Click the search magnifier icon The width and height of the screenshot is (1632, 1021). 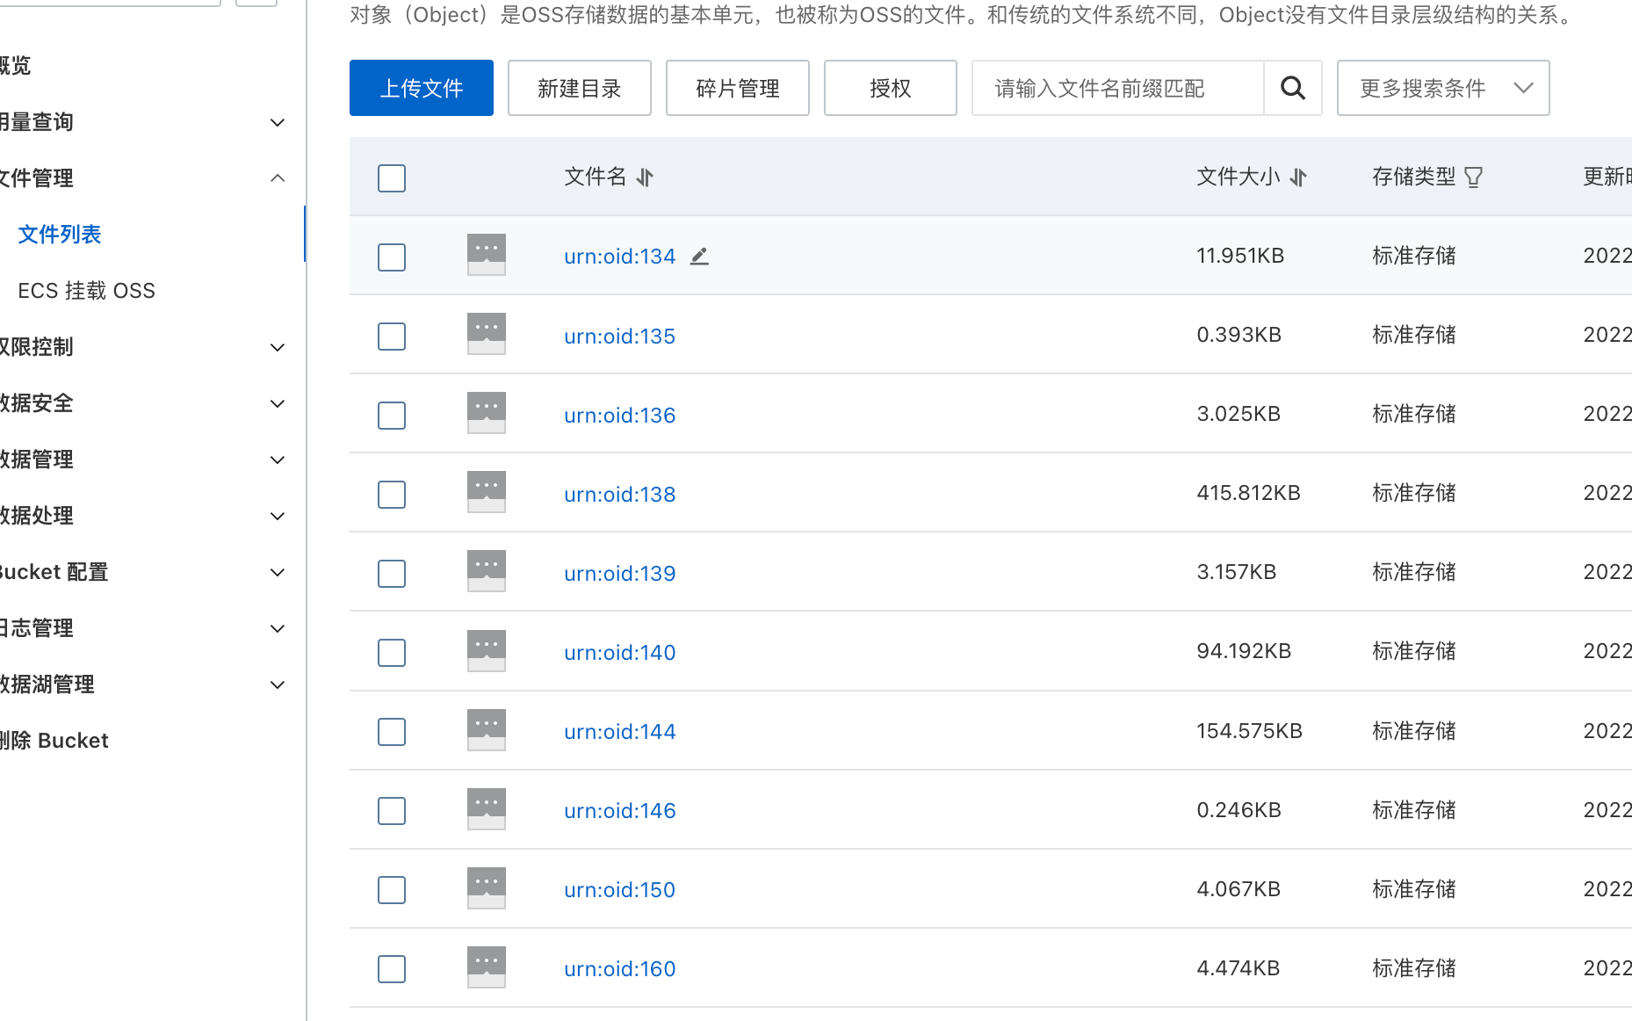click(x=1292, y=88)
